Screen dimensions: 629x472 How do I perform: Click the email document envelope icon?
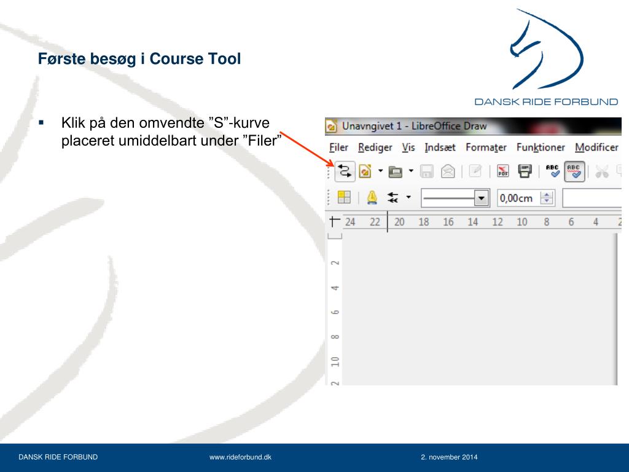448,172
